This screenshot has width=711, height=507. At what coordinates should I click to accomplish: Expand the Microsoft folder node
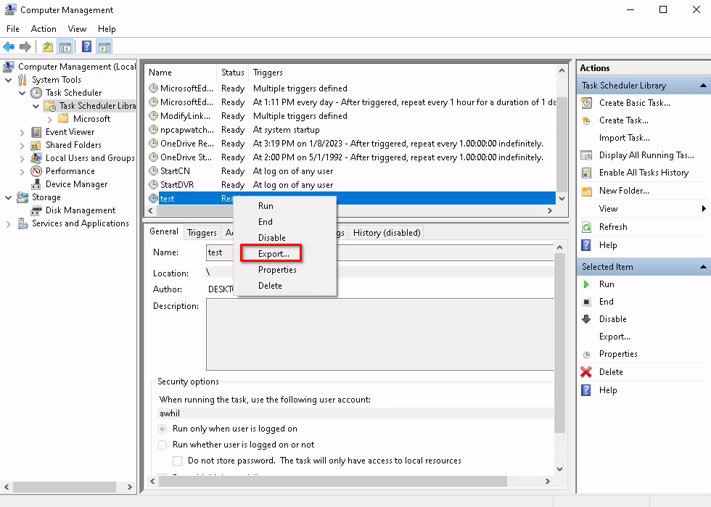(50, 119)
